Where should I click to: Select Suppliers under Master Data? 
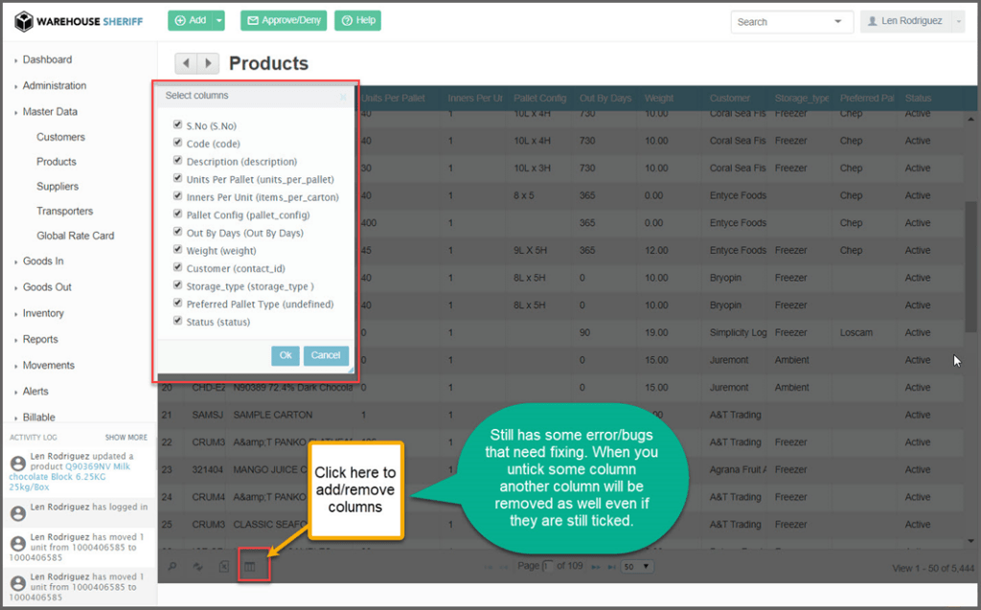(x=57, y=187)
